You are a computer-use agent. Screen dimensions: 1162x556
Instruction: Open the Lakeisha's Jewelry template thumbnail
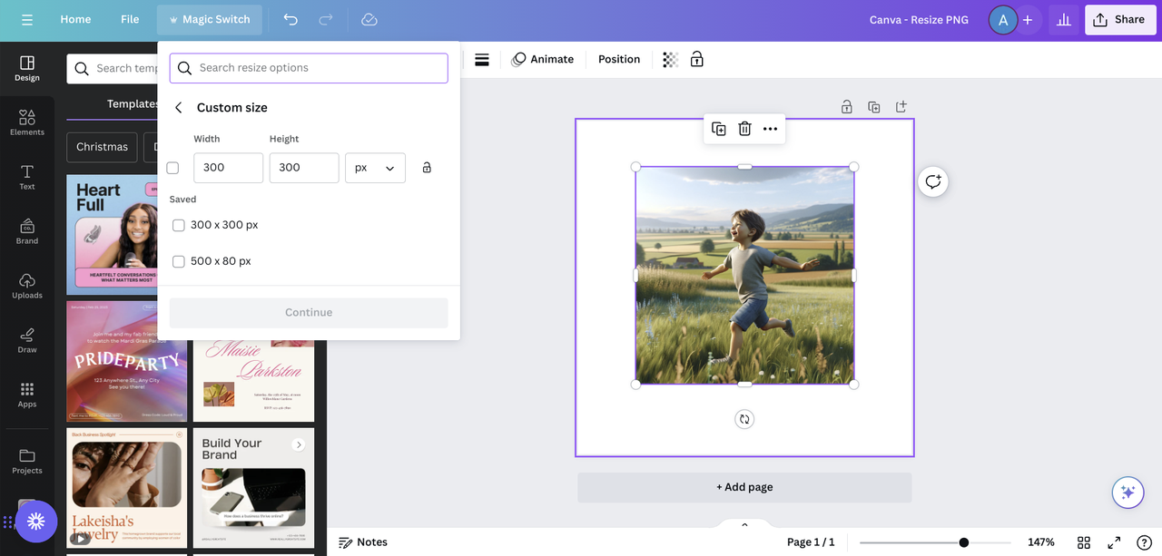(126, 488)
